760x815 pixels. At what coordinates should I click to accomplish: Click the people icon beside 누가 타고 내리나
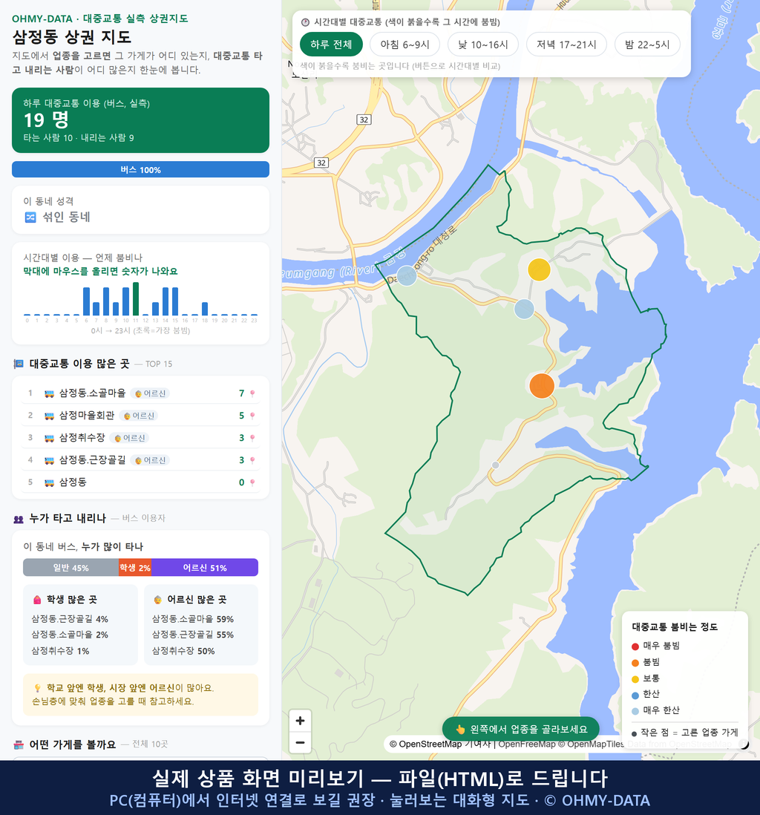pyautogui.click(x=19, y=519)
